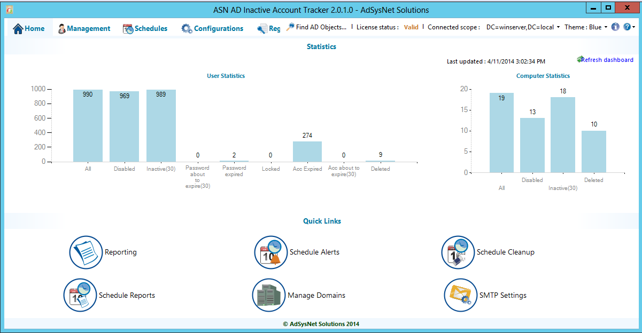Open the Home tab
The width and height of the screenshot is (642, 333).
click(29, 28)
